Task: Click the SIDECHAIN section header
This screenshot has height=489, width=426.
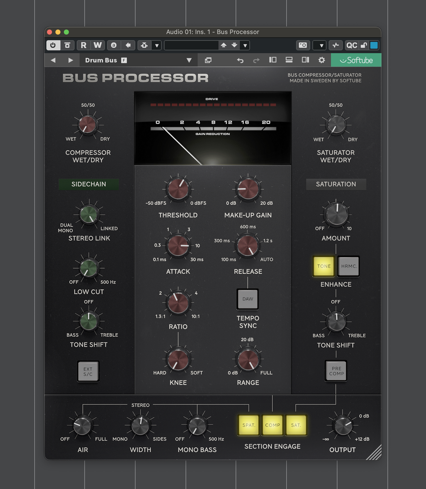Action: point(89,184)
